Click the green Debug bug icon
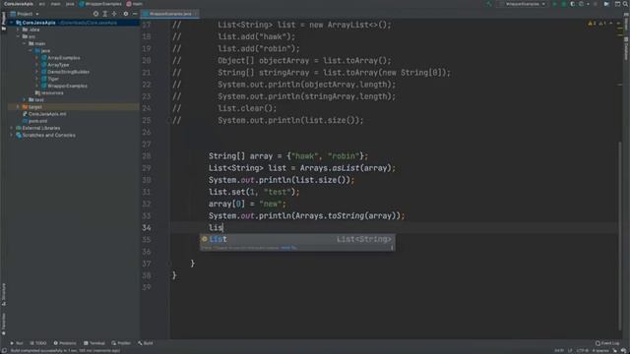 [564, 4]
